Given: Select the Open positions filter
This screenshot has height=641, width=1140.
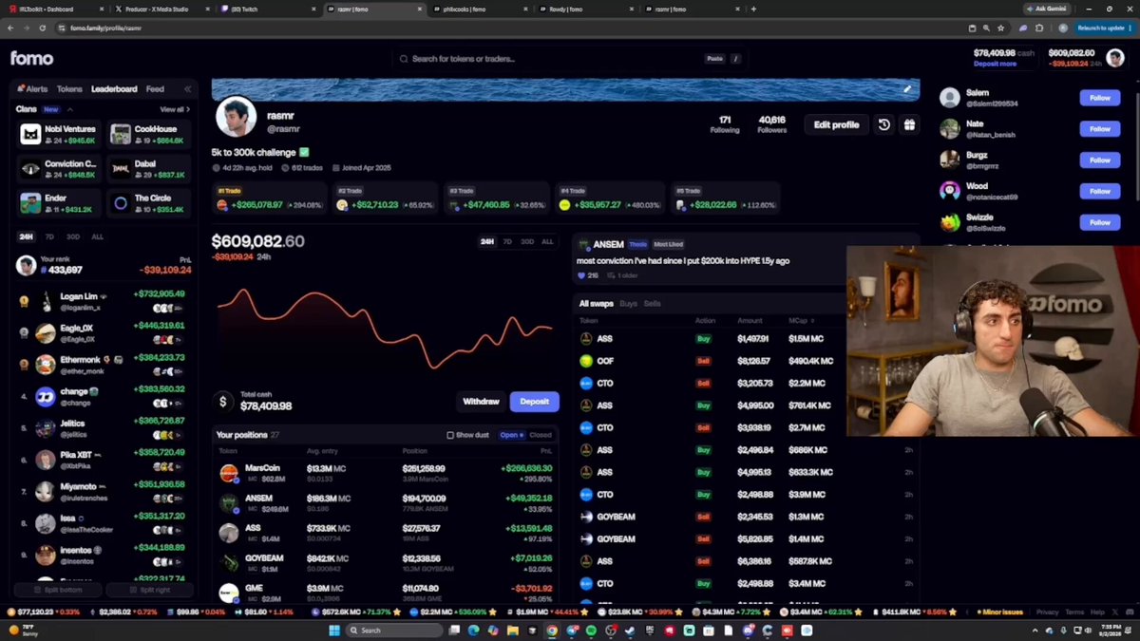Looking at the screenshot, I should tap(511, 435).
